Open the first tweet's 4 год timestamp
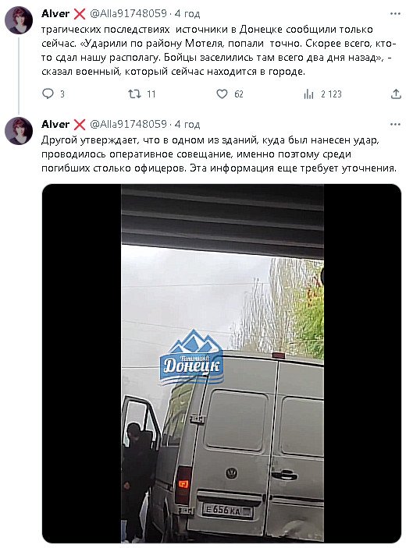 pyautogui.click(x=187, y=14)
